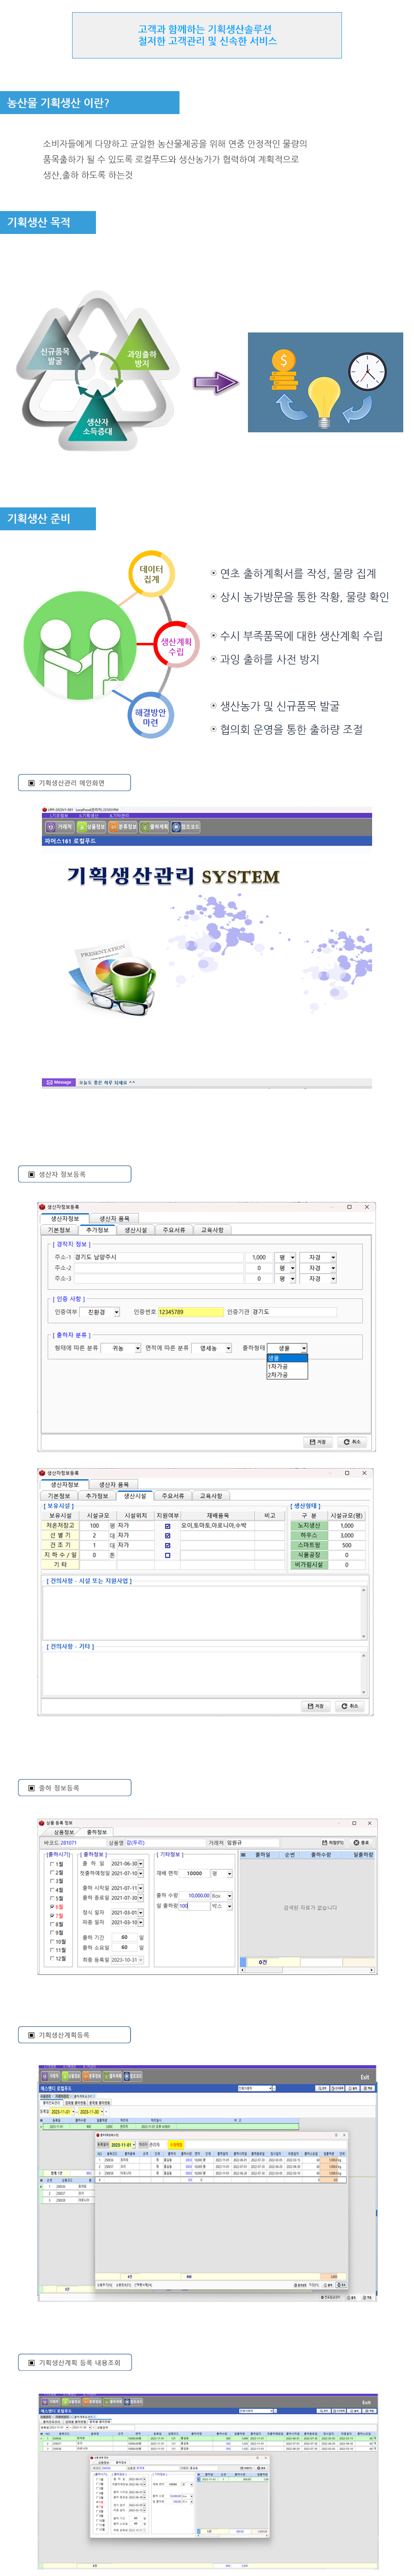414x2576 pixels.
Task: Open the 면적에 따른 분류 영세농 dropdown
Action: click(228, 1348)
